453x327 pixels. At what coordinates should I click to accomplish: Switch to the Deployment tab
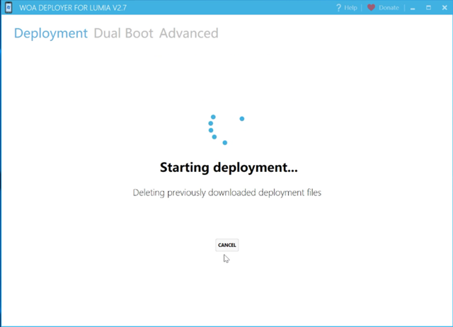pos(50,33)
